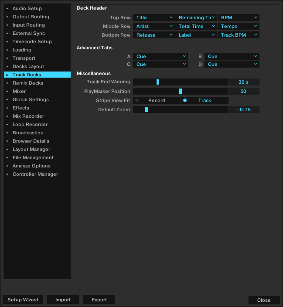Open Bottom Row Track BPM dropdown

pyautogui.click(x=239, y=35)
